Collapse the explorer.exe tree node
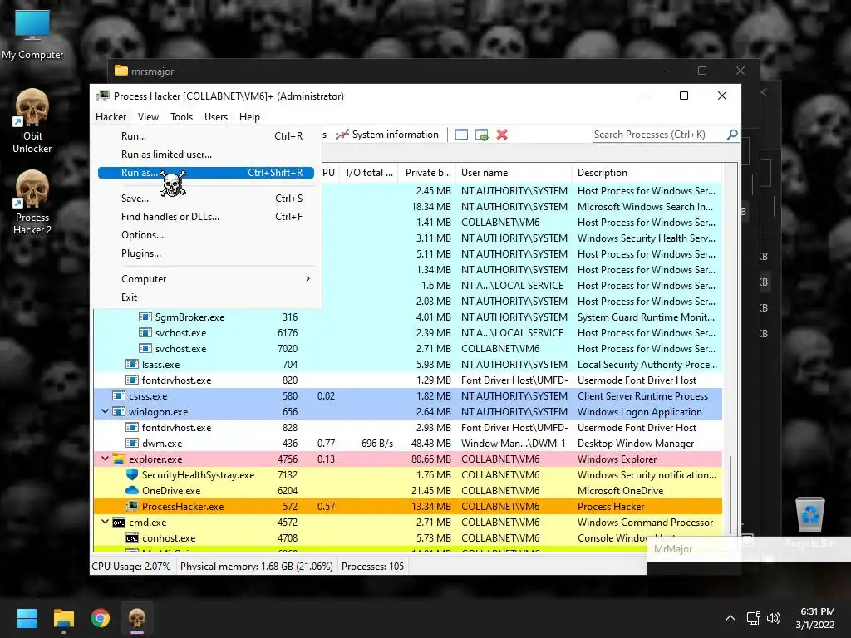 106,459
